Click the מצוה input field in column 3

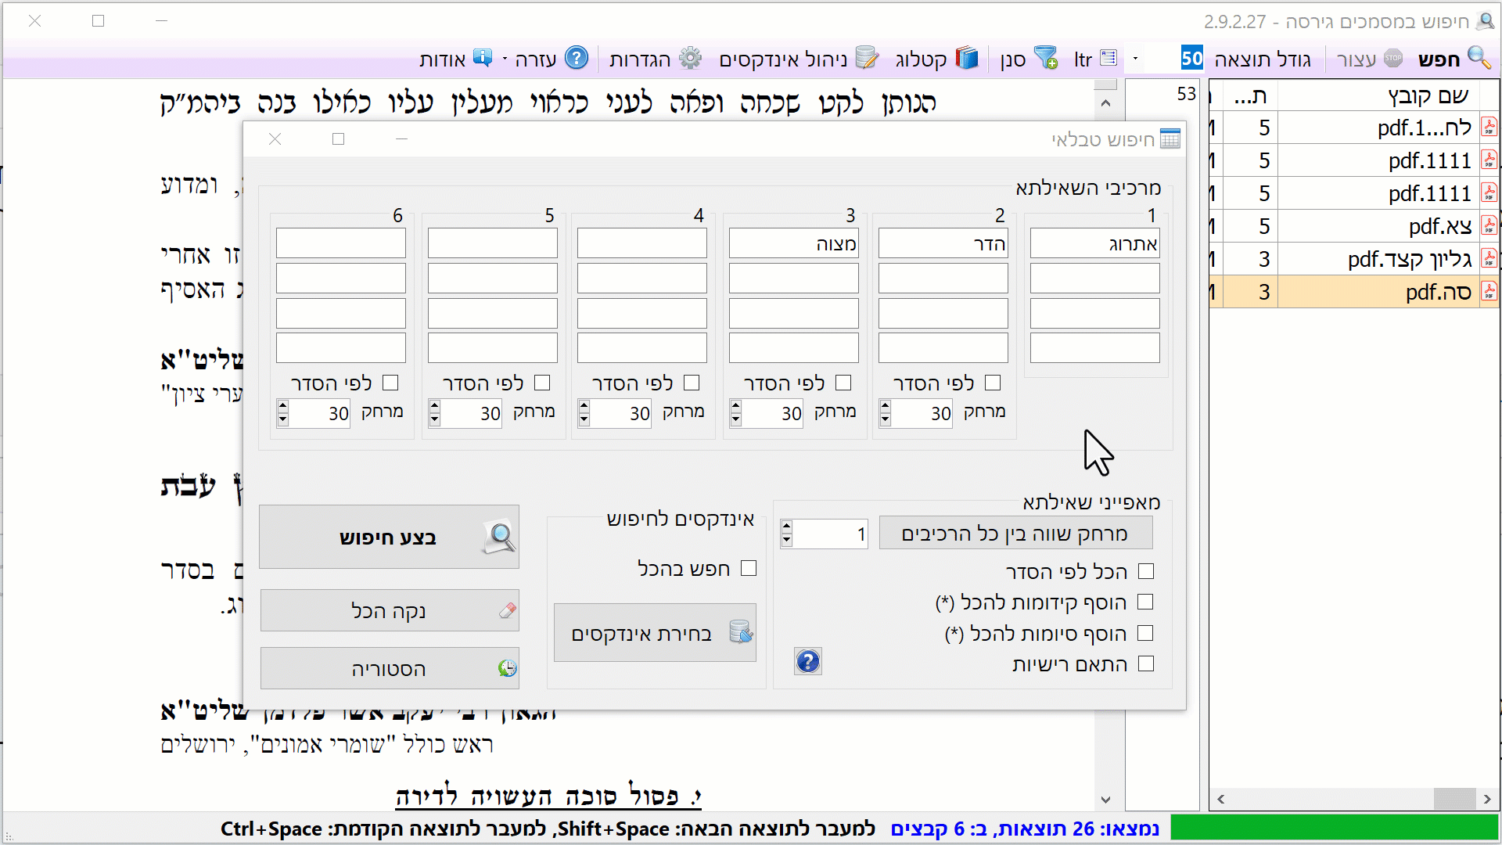[x=792, y=243]
